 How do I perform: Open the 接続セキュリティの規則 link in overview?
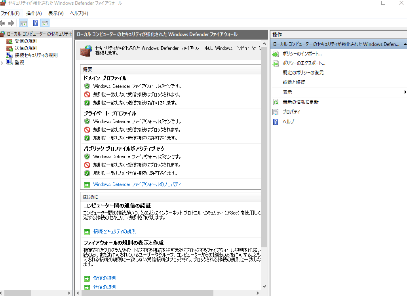pyautogui.click(x=115, y=231)
